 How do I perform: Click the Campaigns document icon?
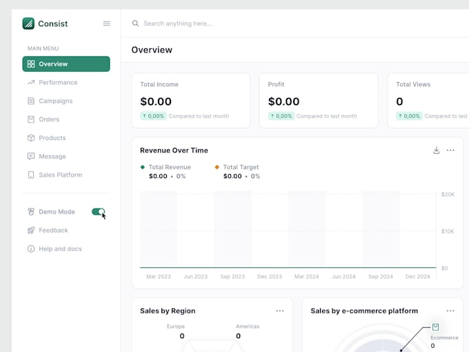[x=31, y=101]
